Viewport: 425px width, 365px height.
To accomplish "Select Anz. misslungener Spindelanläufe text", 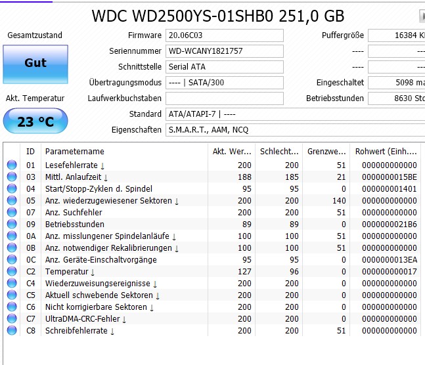I will pyautogui.click(x=107, y=236).
